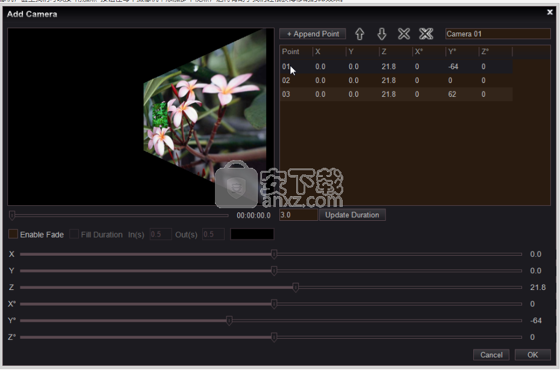Viewport: 560px width, 370px height.
Task: Click the Append Point button
Action: [313, 34]
